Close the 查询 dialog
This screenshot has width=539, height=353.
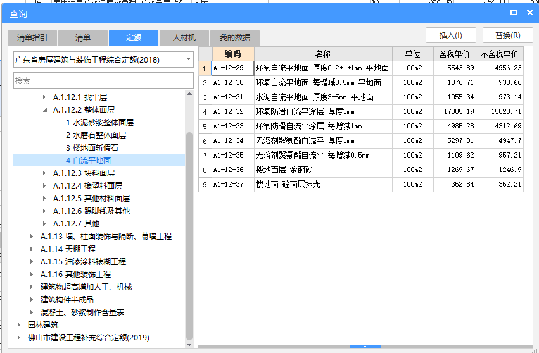pos(530,13)
